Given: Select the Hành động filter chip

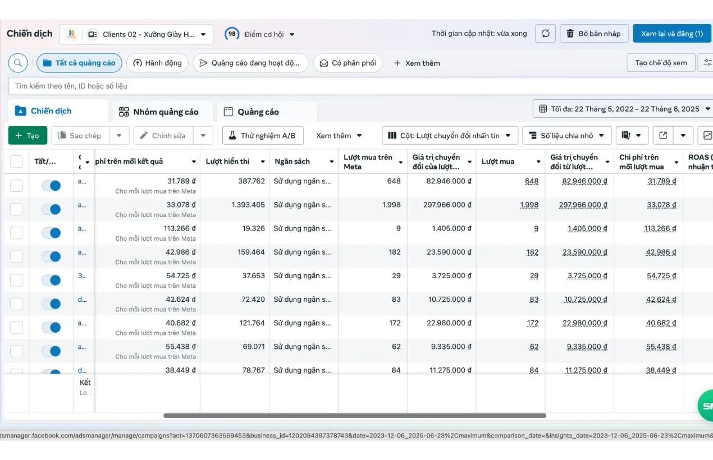Looking at the screenshot, I should click(x=158, y=63).
